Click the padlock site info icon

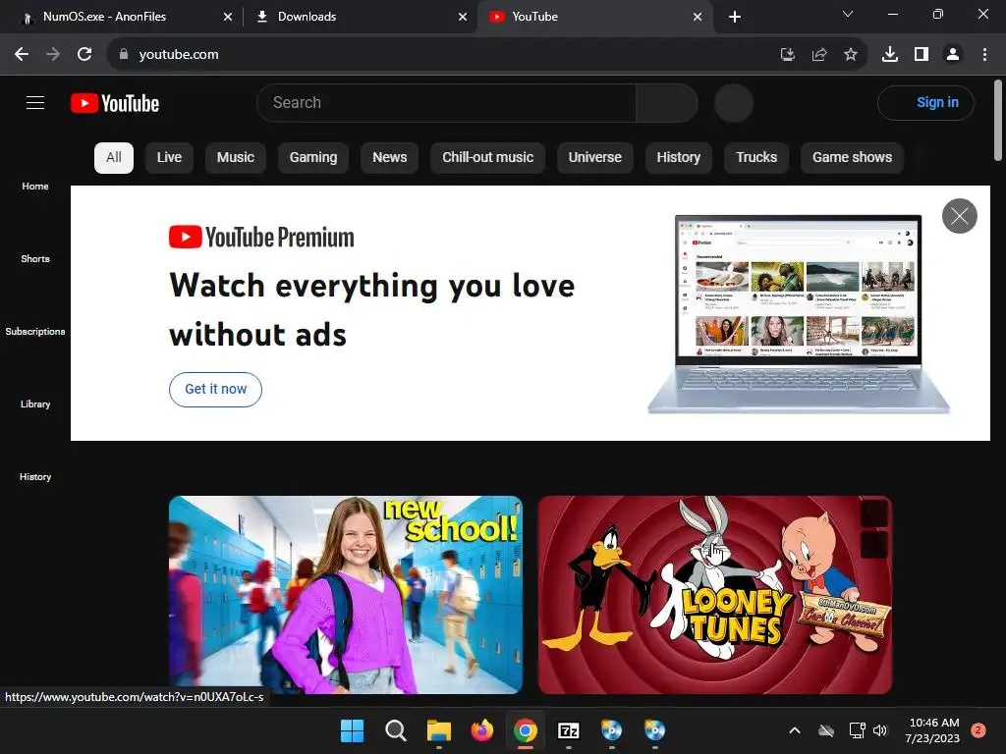(x=123, y=55)
